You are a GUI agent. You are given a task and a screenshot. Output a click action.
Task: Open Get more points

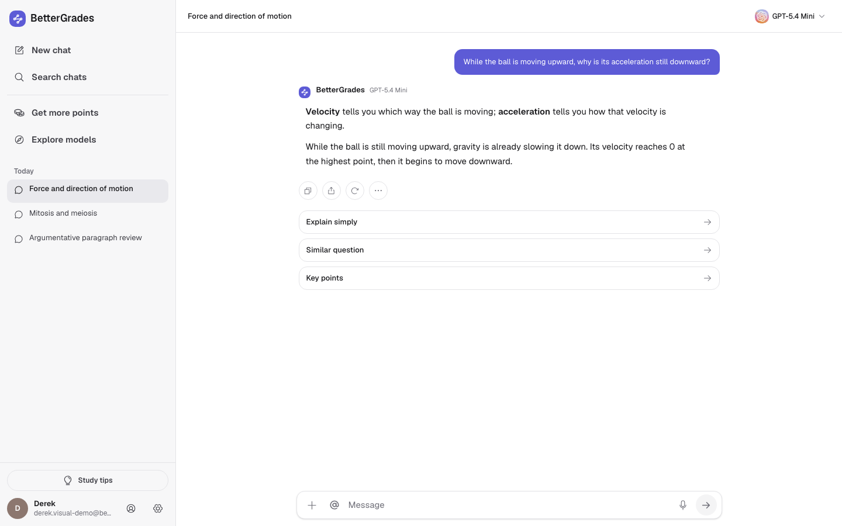pos(88,113)
